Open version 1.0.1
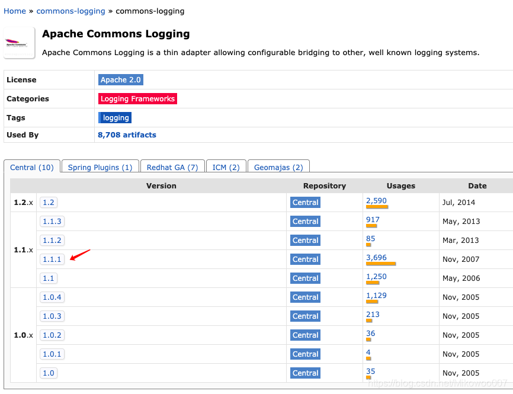 [x=52, y=354]
